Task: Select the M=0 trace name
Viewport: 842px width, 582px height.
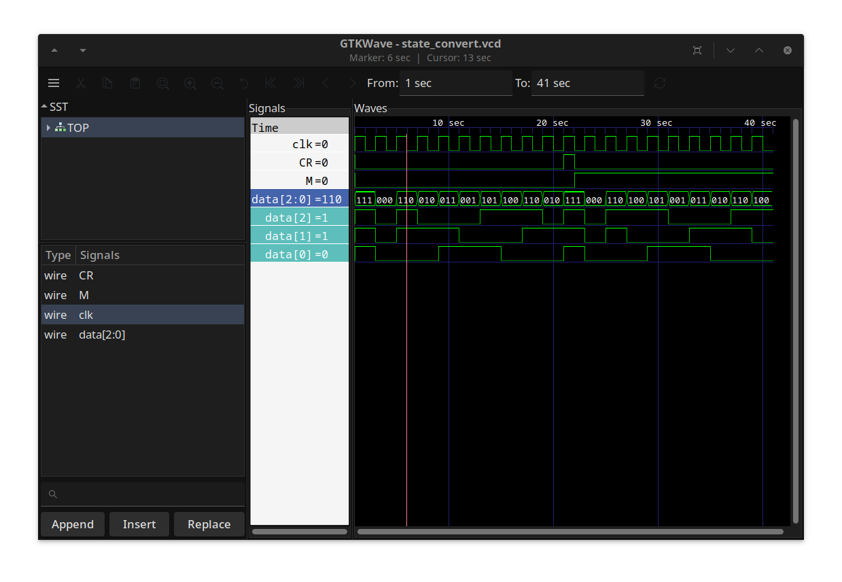Action: click(x=300, y=181)
